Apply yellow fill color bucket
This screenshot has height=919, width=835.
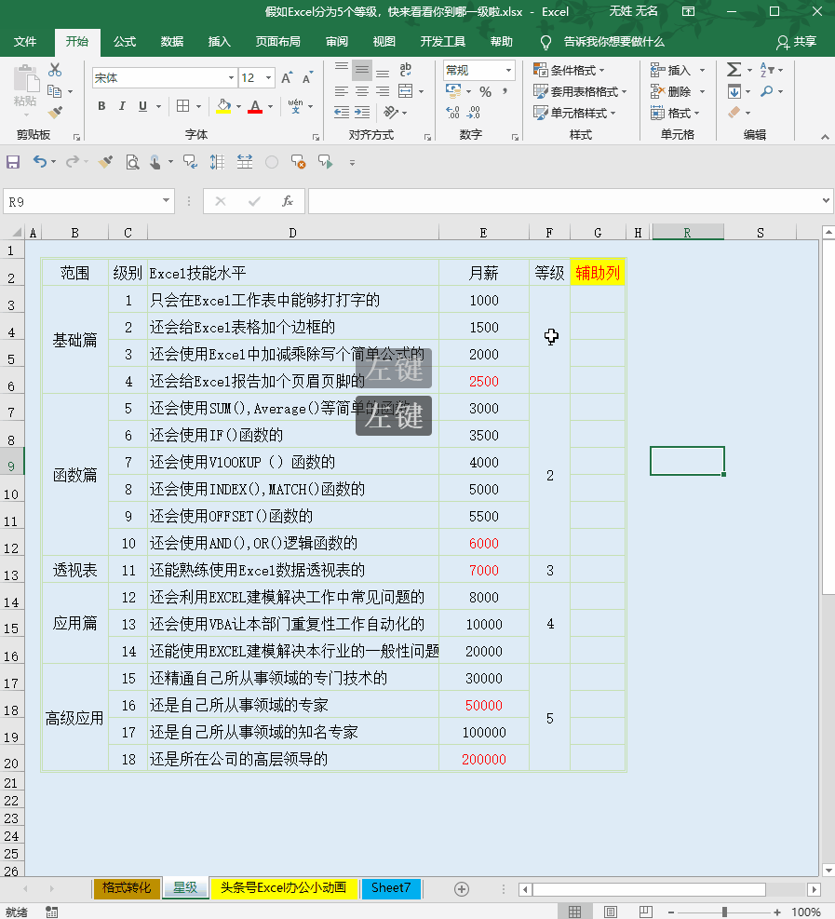coord(223,106)
